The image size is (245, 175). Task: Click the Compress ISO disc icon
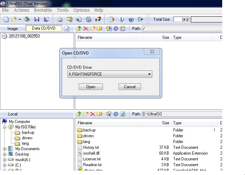click(x=79, y=19)
